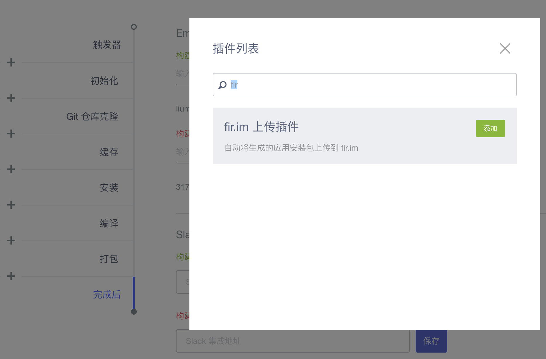
Task: Focus the Slack 集成地址 input field
Action: coord(293,341)
